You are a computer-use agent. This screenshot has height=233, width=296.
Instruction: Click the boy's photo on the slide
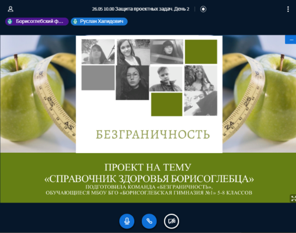[166, 79]
